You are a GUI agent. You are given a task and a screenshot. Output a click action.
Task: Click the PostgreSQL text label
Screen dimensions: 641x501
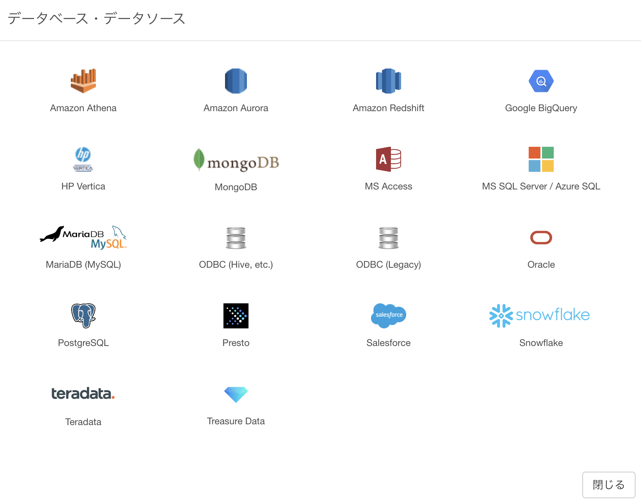pyautogui.click(x=83, y=343)
